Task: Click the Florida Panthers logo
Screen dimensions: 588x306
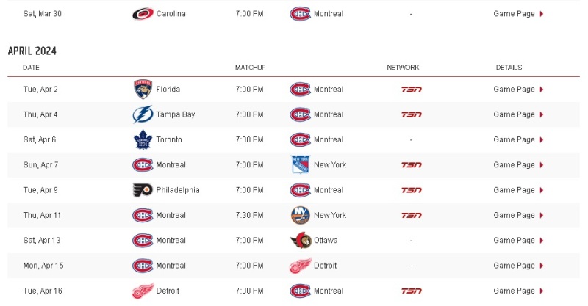Action: tap(143, 89)
